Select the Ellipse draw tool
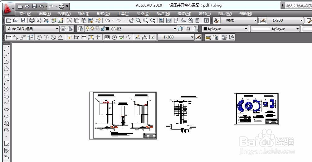Image resolution: width=312 pixels, height=162 pixels. [x=6, y=109]
